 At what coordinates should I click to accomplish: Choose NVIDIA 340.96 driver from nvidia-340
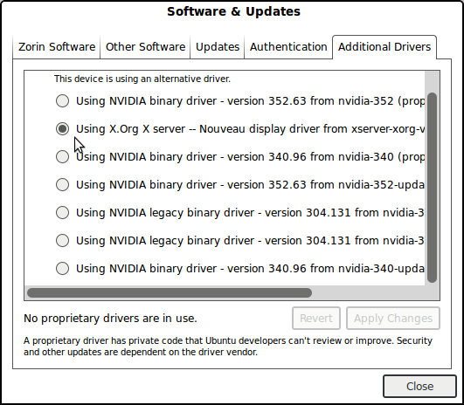coord(62,157)
